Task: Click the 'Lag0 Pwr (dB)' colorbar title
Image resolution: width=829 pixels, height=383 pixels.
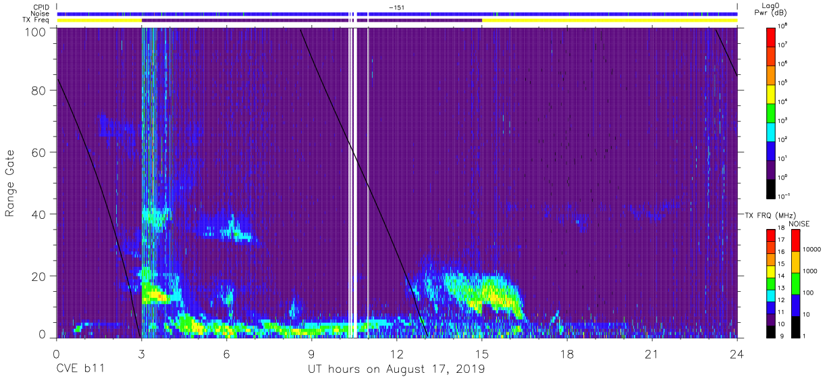Action: [x=770, y=9]
